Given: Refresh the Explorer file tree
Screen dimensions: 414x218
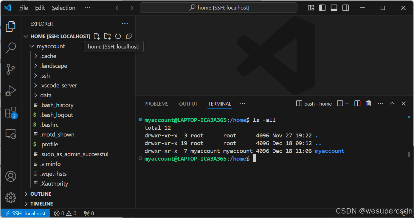Looking at the screenshot, I should 118,36.
